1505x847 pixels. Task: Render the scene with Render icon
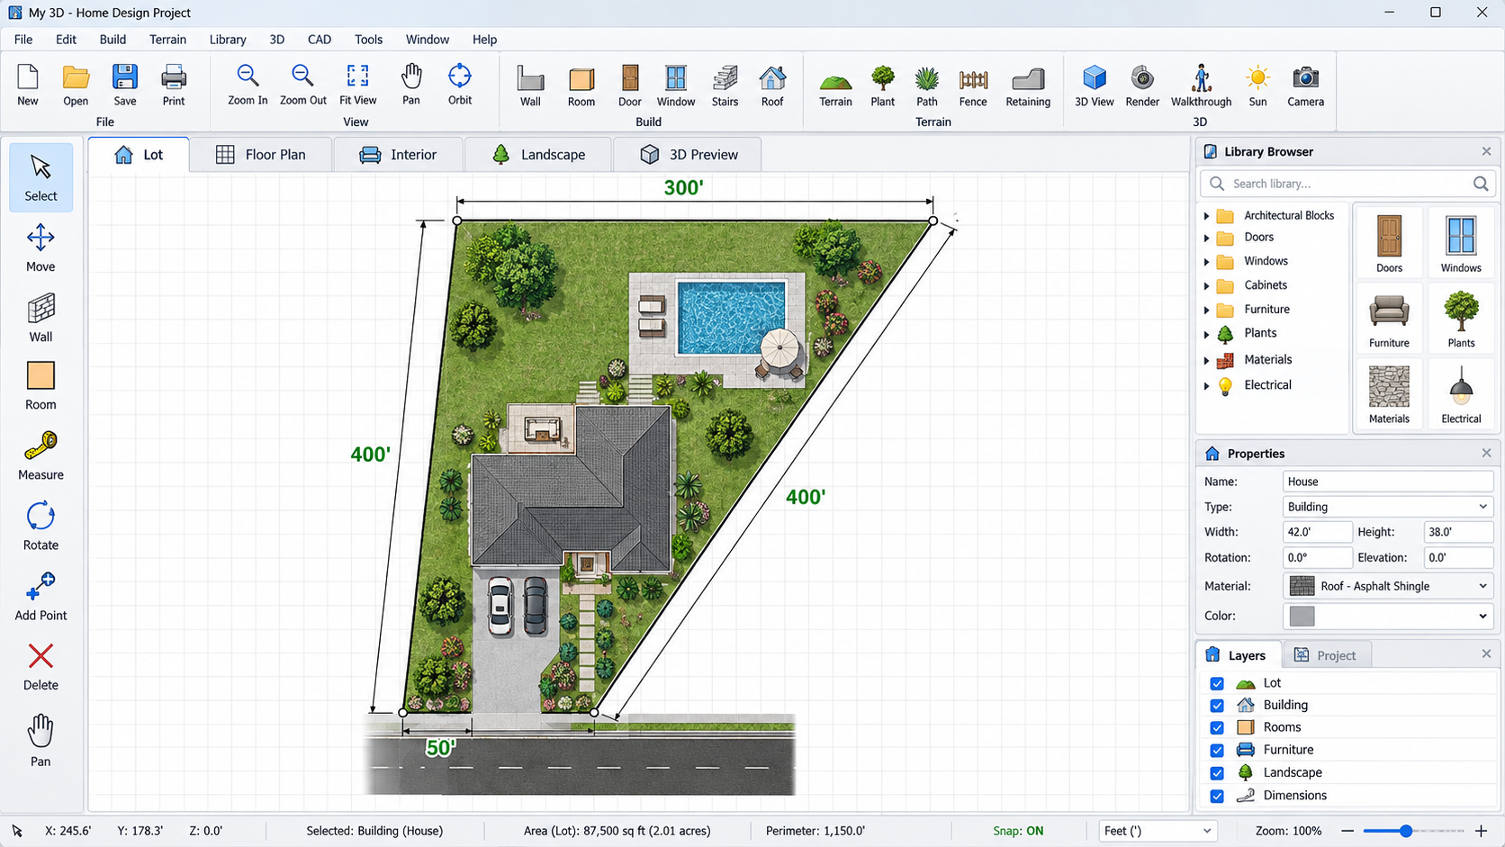pos(1142,86)
